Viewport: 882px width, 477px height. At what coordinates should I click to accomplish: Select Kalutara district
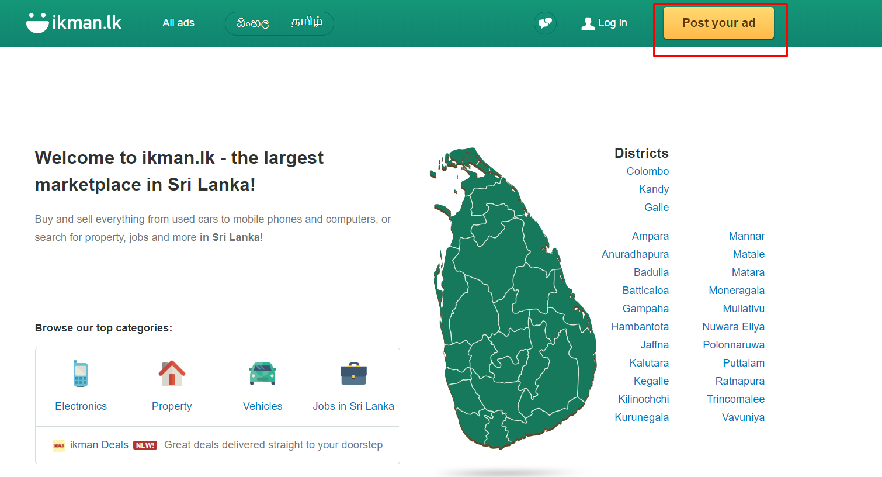[x=649, y=363]
